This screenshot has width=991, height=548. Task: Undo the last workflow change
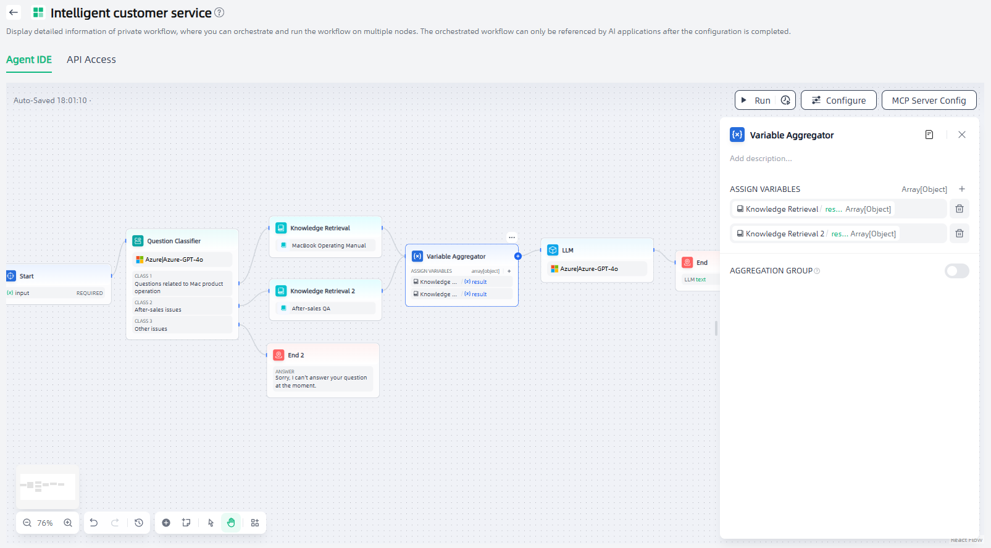pyautogui.click(x=94, y=523)
